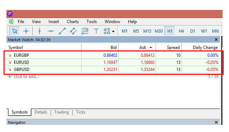Viewport: 229px width, 132px height.
Task: Click EURGBP spread value 10
Action: point(178,55)
